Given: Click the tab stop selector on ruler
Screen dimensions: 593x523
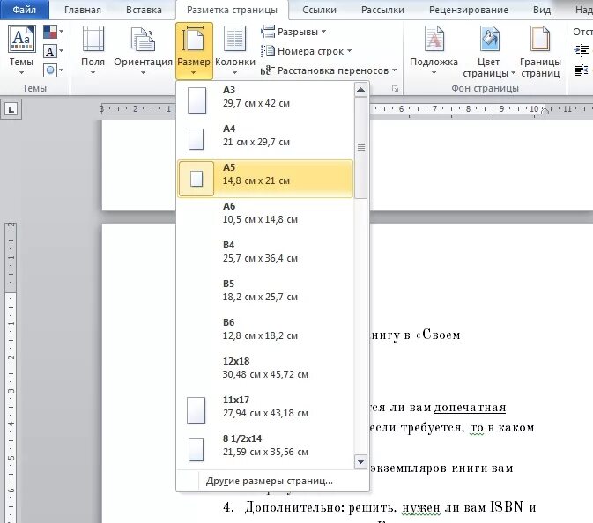Looking at the screenshot, I should pyautogui.click(x=11, y=109).
